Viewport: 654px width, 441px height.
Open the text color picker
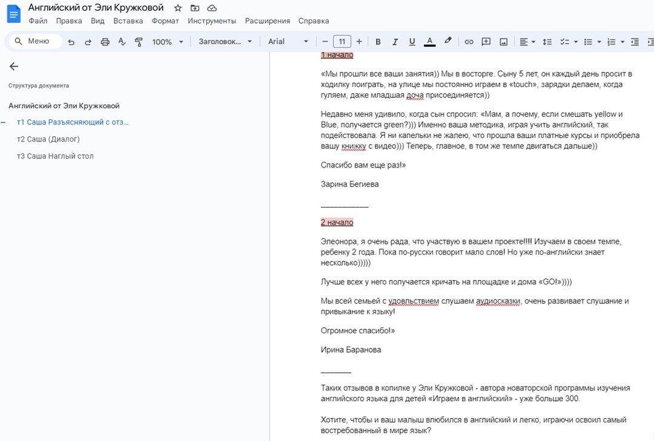click(429, 42)
